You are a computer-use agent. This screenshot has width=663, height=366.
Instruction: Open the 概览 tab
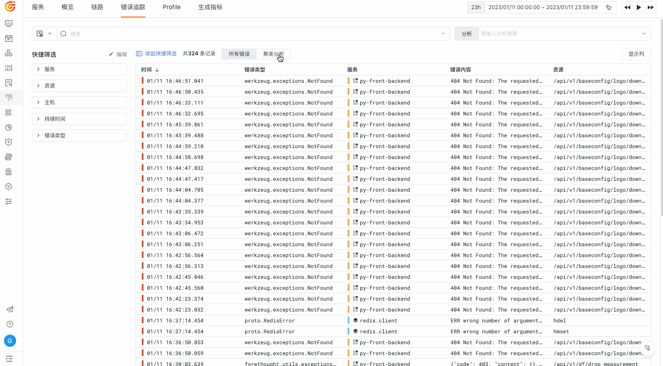68,7
